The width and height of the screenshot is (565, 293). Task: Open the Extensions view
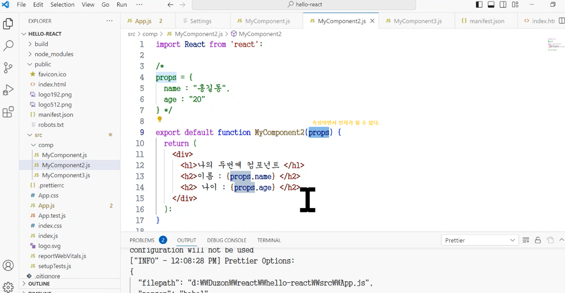[x=8, y=112]
